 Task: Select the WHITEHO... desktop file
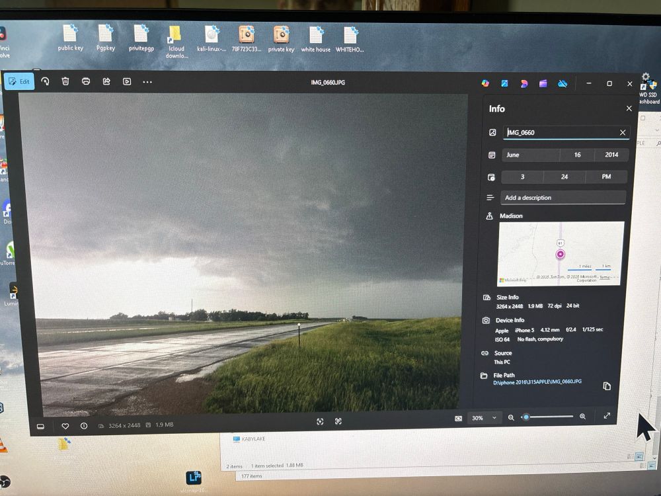point(350,40)
